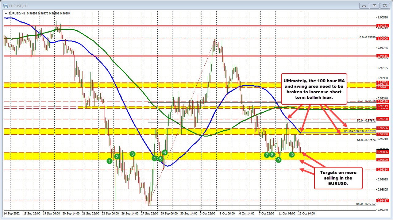This screenshot has width=393, height=220.
Task: Select green marker 7 from October 7
Action: click(x=266, y=155)
